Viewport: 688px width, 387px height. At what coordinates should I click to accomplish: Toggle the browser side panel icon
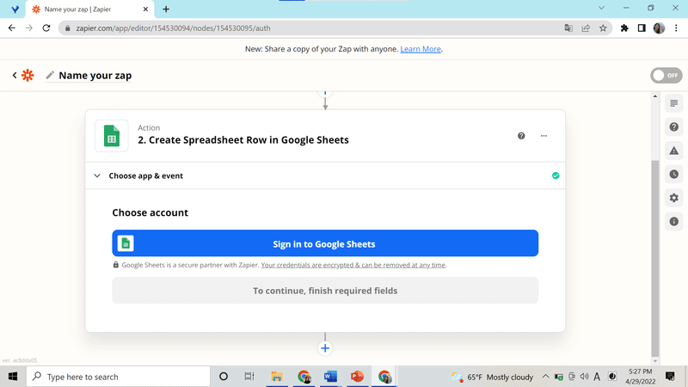[642, 28]
